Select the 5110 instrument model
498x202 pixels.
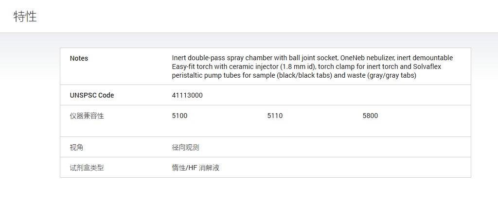[x=275, y=116]
